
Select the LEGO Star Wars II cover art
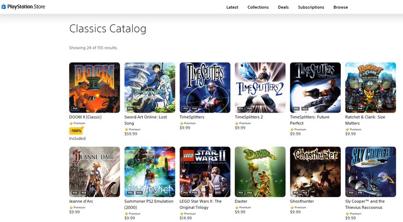205,171
